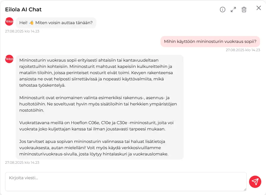
Task: Click the waving hand emoji in the greeting
Action: (31, 23)
